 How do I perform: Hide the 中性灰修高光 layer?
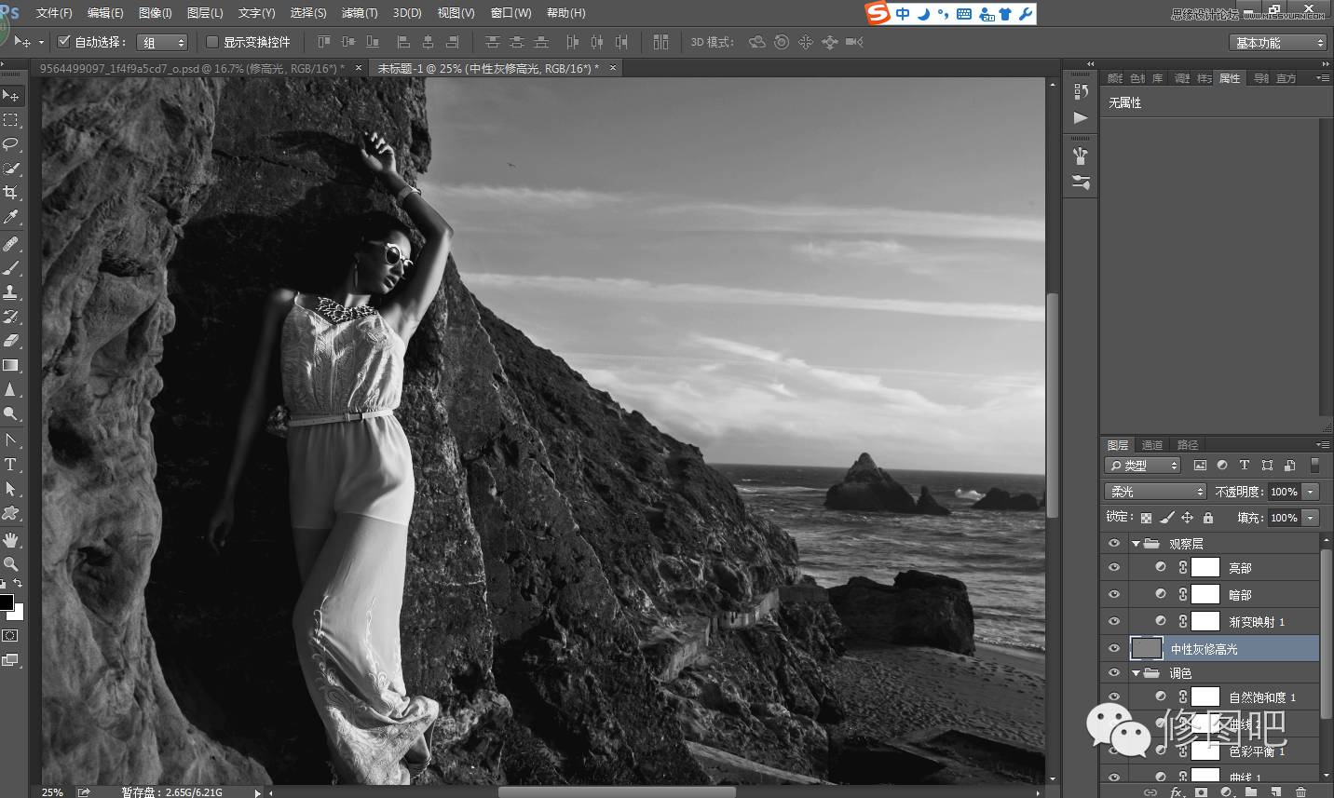click(x=1114, y=648)
